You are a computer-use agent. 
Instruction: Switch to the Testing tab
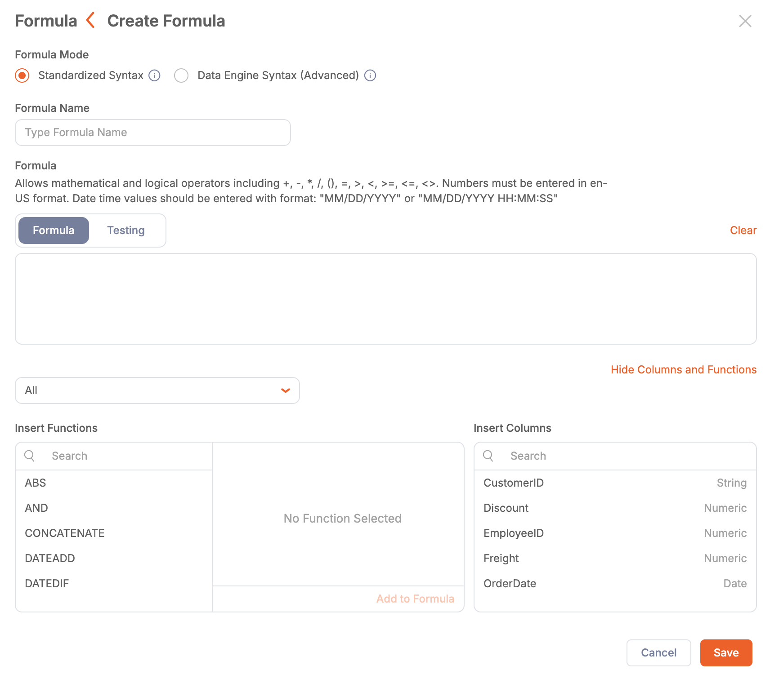126,231
